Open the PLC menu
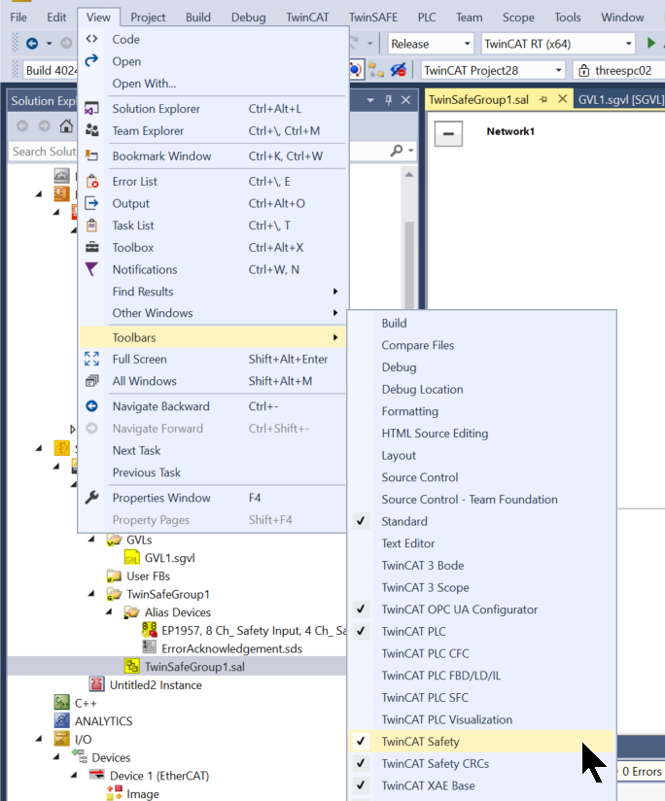The height and width of the screenshot is (801, 665). pos(427,17)
